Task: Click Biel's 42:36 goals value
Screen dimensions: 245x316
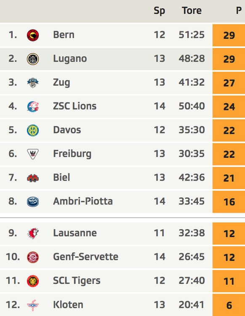Action: tap(192, 178)
